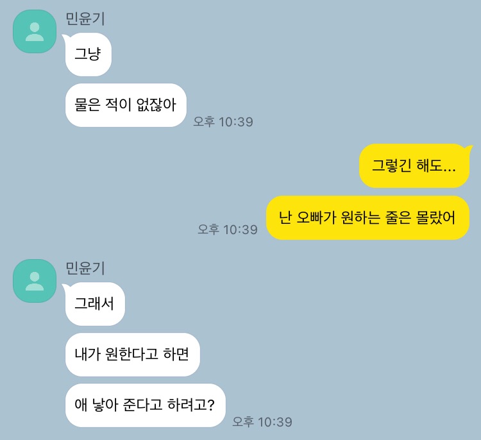Select the 물은 적이 없잖아 message bubble
Image resolution: width=481 pixels, height=440 pixels.
126,105
